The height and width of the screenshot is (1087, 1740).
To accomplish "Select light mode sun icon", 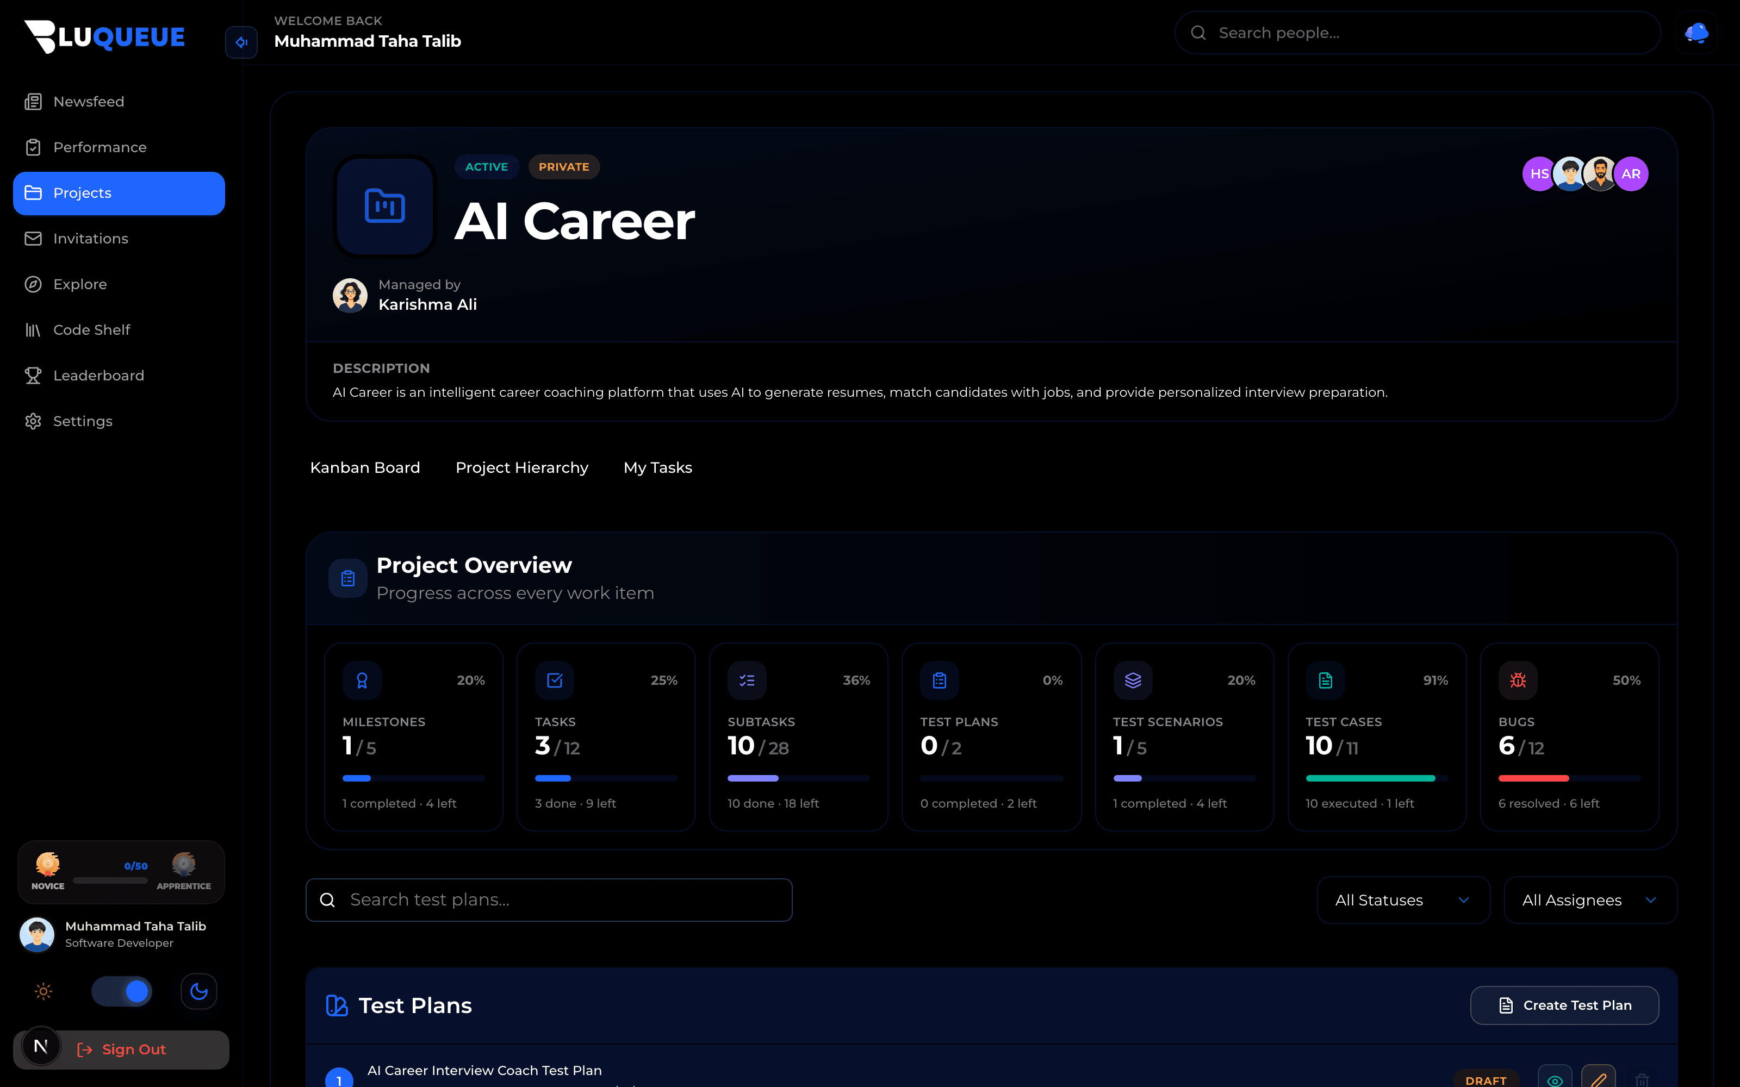I will [43, 991].
